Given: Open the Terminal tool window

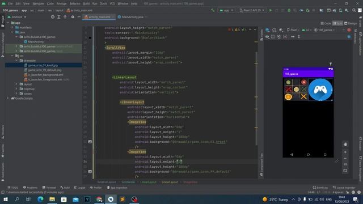Looking at the screenshot, I should (x=49, y=188).
